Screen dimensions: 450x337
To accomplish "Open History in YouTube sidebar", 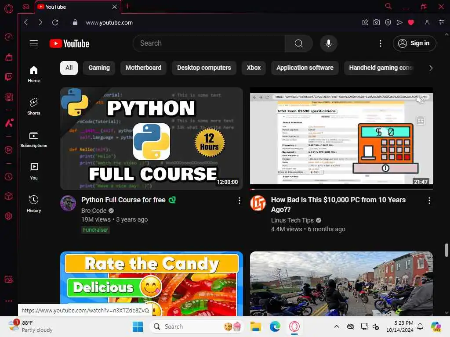I will click(34, 204).
